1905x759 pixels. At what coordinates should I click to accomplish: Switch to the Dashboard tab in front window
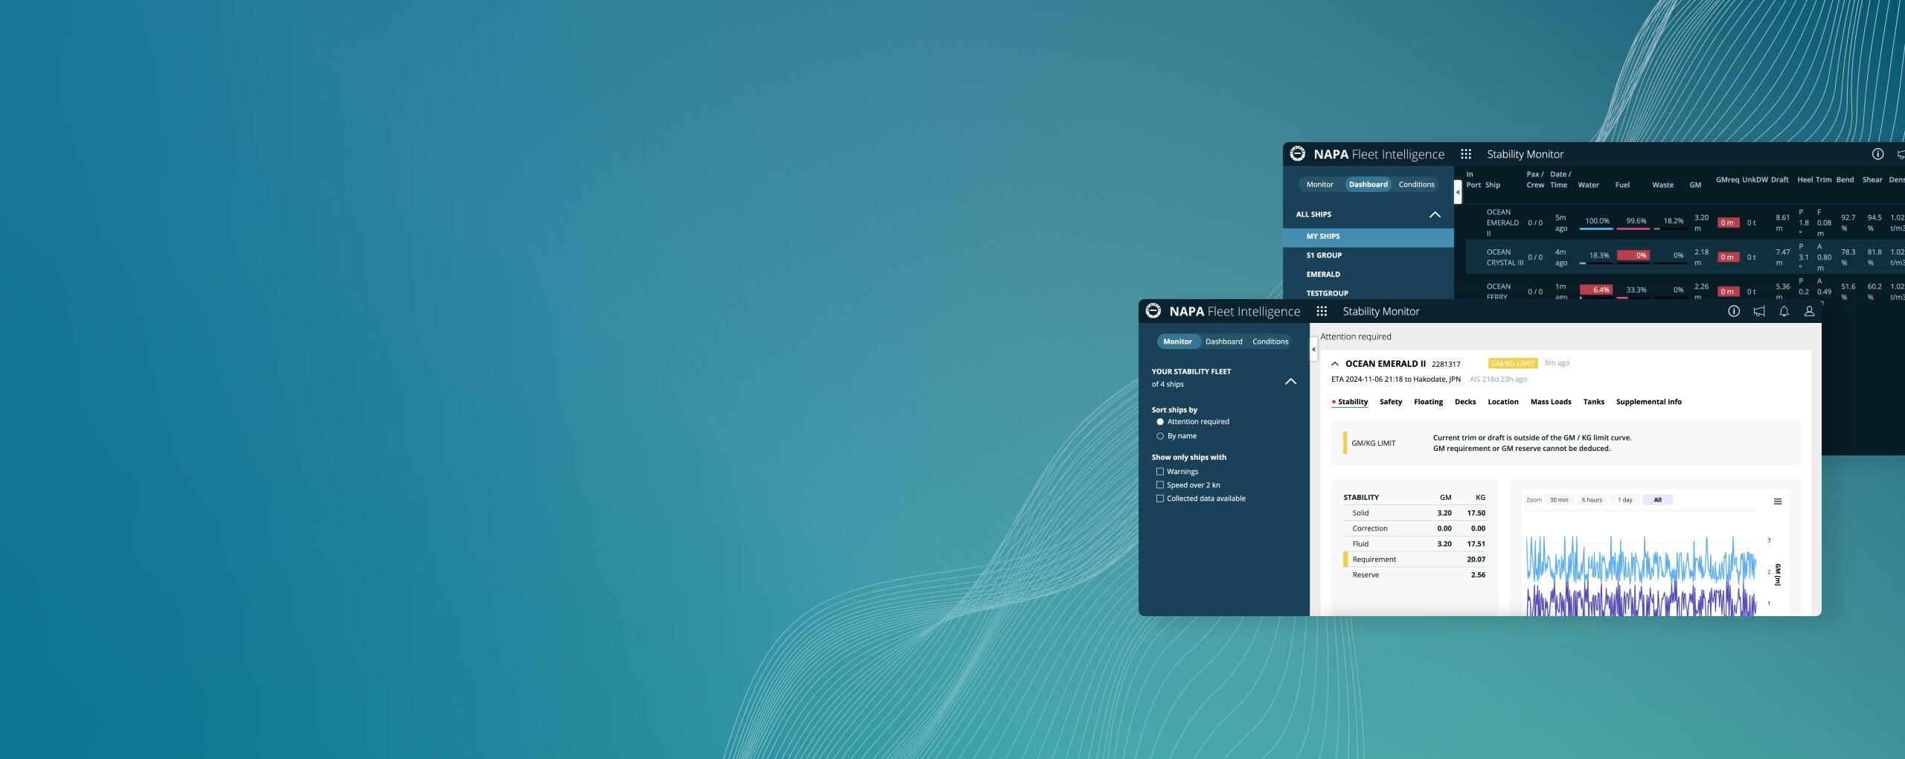(x=1223, y=342)
